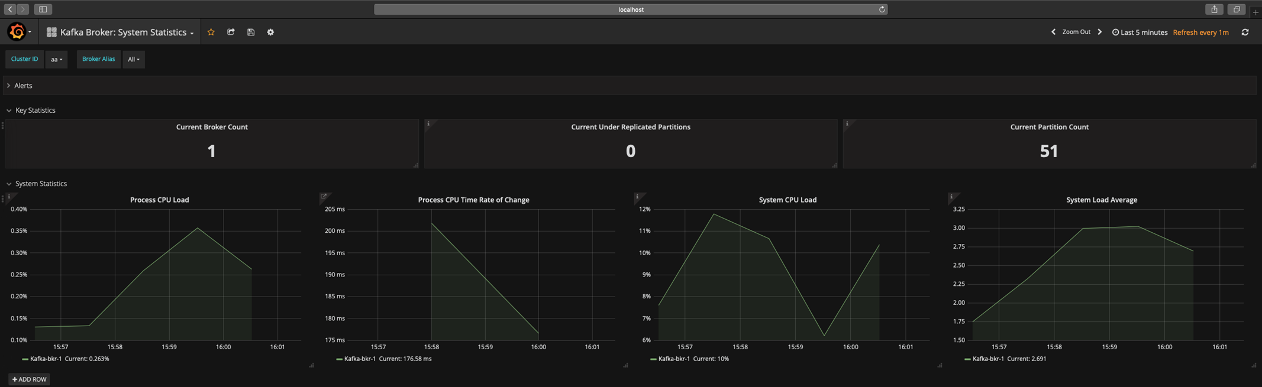Screen dimensions: 1262x387
Task: Change the 'Refresh every 1m' interval
Action: [x=1200, y=32]
